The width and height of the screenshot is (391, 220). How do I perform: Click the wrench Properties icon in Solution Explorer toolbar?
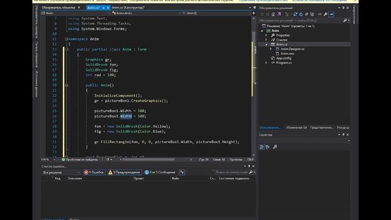[326, 14]
